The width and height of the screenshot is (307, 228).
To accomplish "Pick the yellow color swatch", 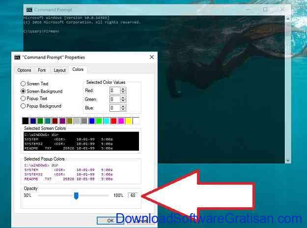I will pyautogui.click(x=128, y=121).
